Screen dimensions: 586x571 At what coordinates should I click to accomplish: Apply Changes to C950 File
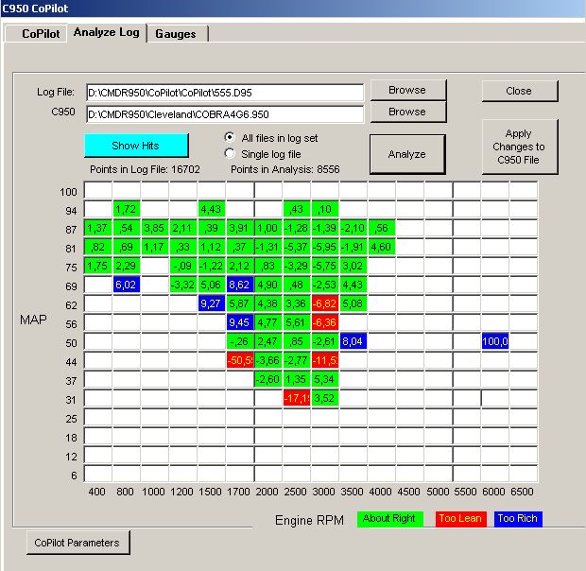(x=518, y=147)
